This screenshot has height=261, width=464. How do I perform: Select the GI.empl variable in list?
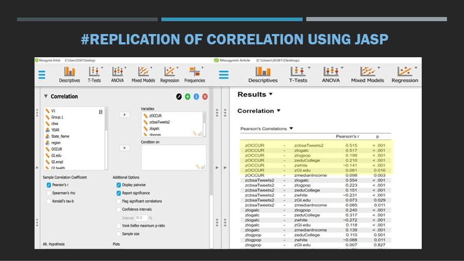pos(57,162)
